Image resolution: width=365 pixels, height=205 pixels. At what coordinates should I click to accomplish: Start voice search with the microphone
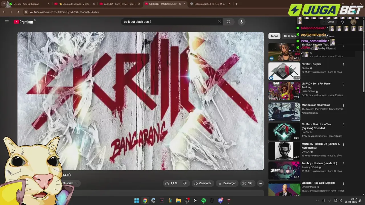(242, 22)
